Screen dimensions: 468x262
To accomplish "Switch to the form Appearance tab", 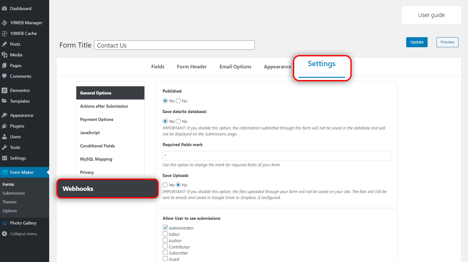I will pyautogui.click(x=278, y=67).
